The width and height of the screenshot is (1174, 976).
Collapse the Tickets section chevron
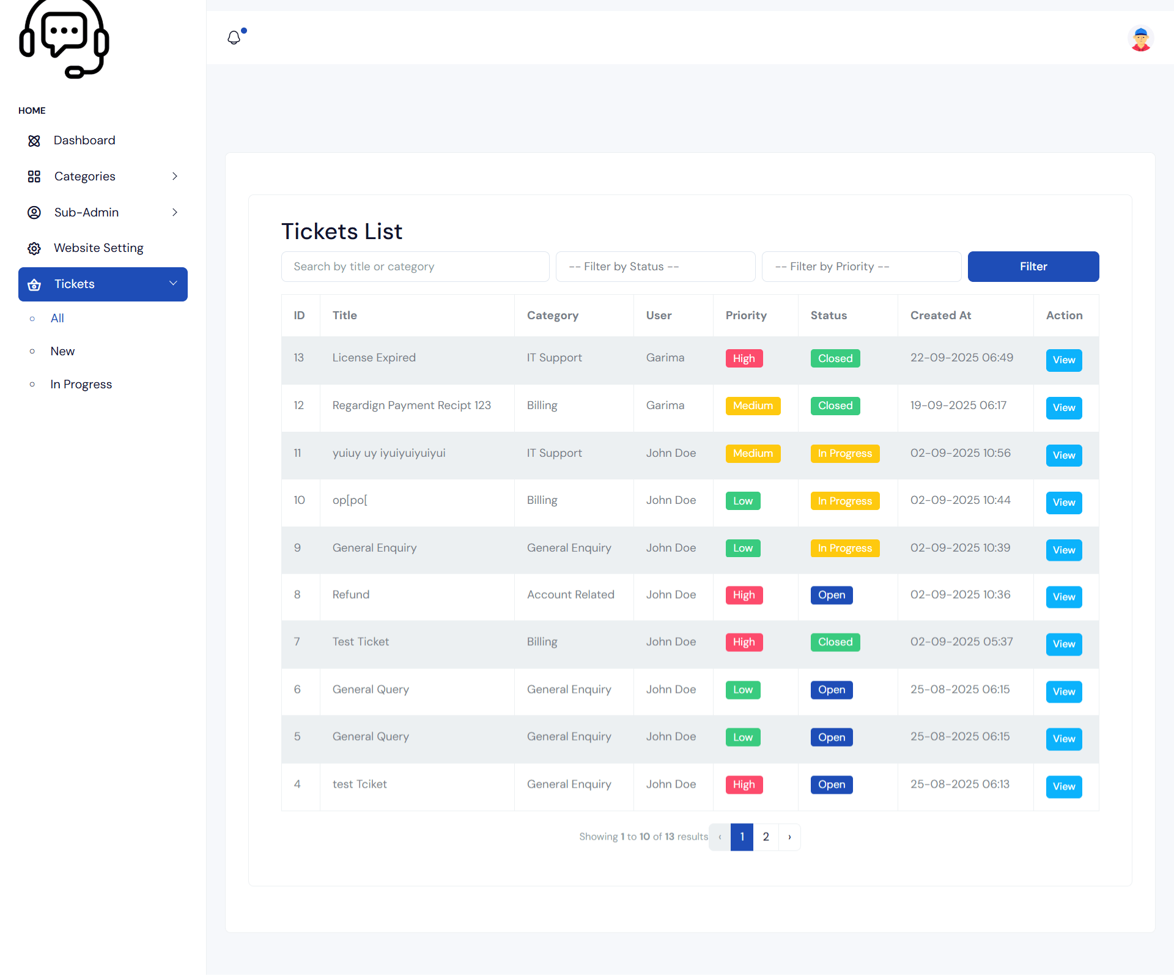(173, 284)
